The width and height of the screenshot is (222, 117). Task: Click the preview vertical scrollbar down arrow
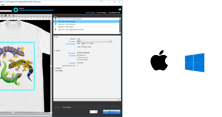click(x=51, y=111)
